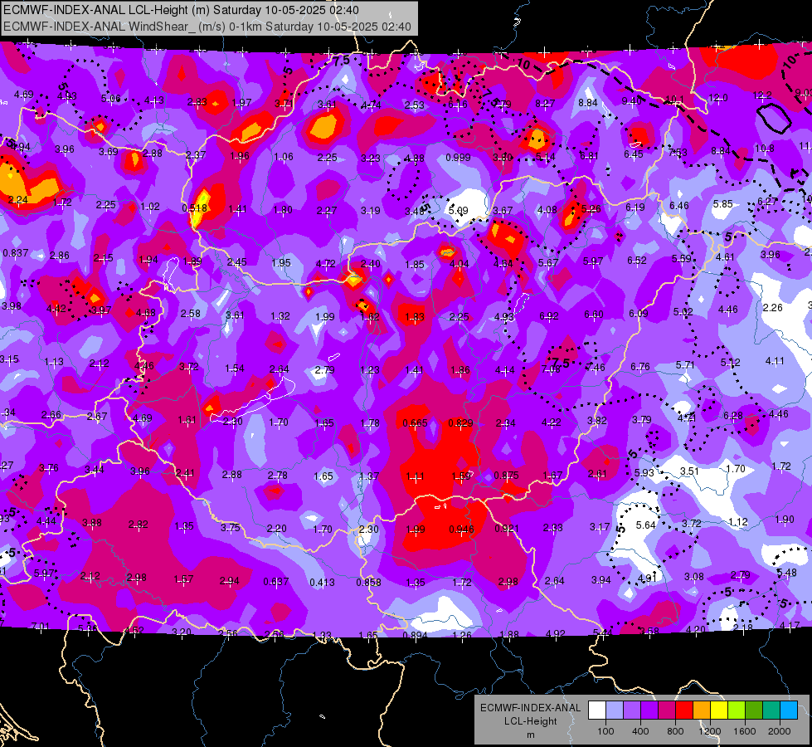Click the legend tick value '1200'

tap(710, 731)
